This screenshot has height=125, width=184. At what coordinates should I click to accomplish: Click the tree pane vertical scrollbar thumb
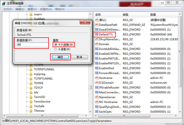point(90,87)
